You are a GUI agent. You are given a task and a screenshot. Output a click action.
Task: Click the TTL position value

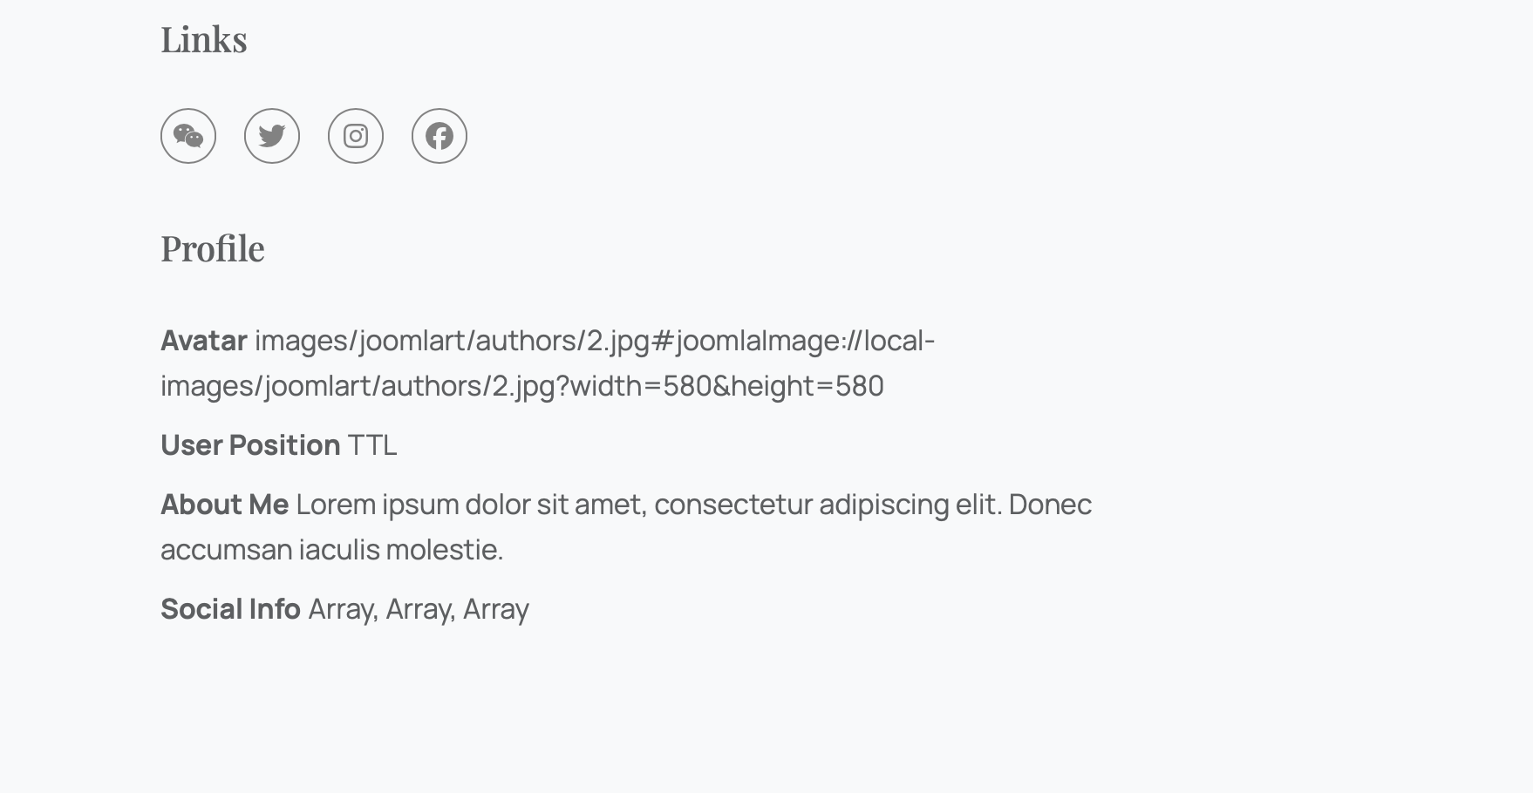(x=372, y=445)
